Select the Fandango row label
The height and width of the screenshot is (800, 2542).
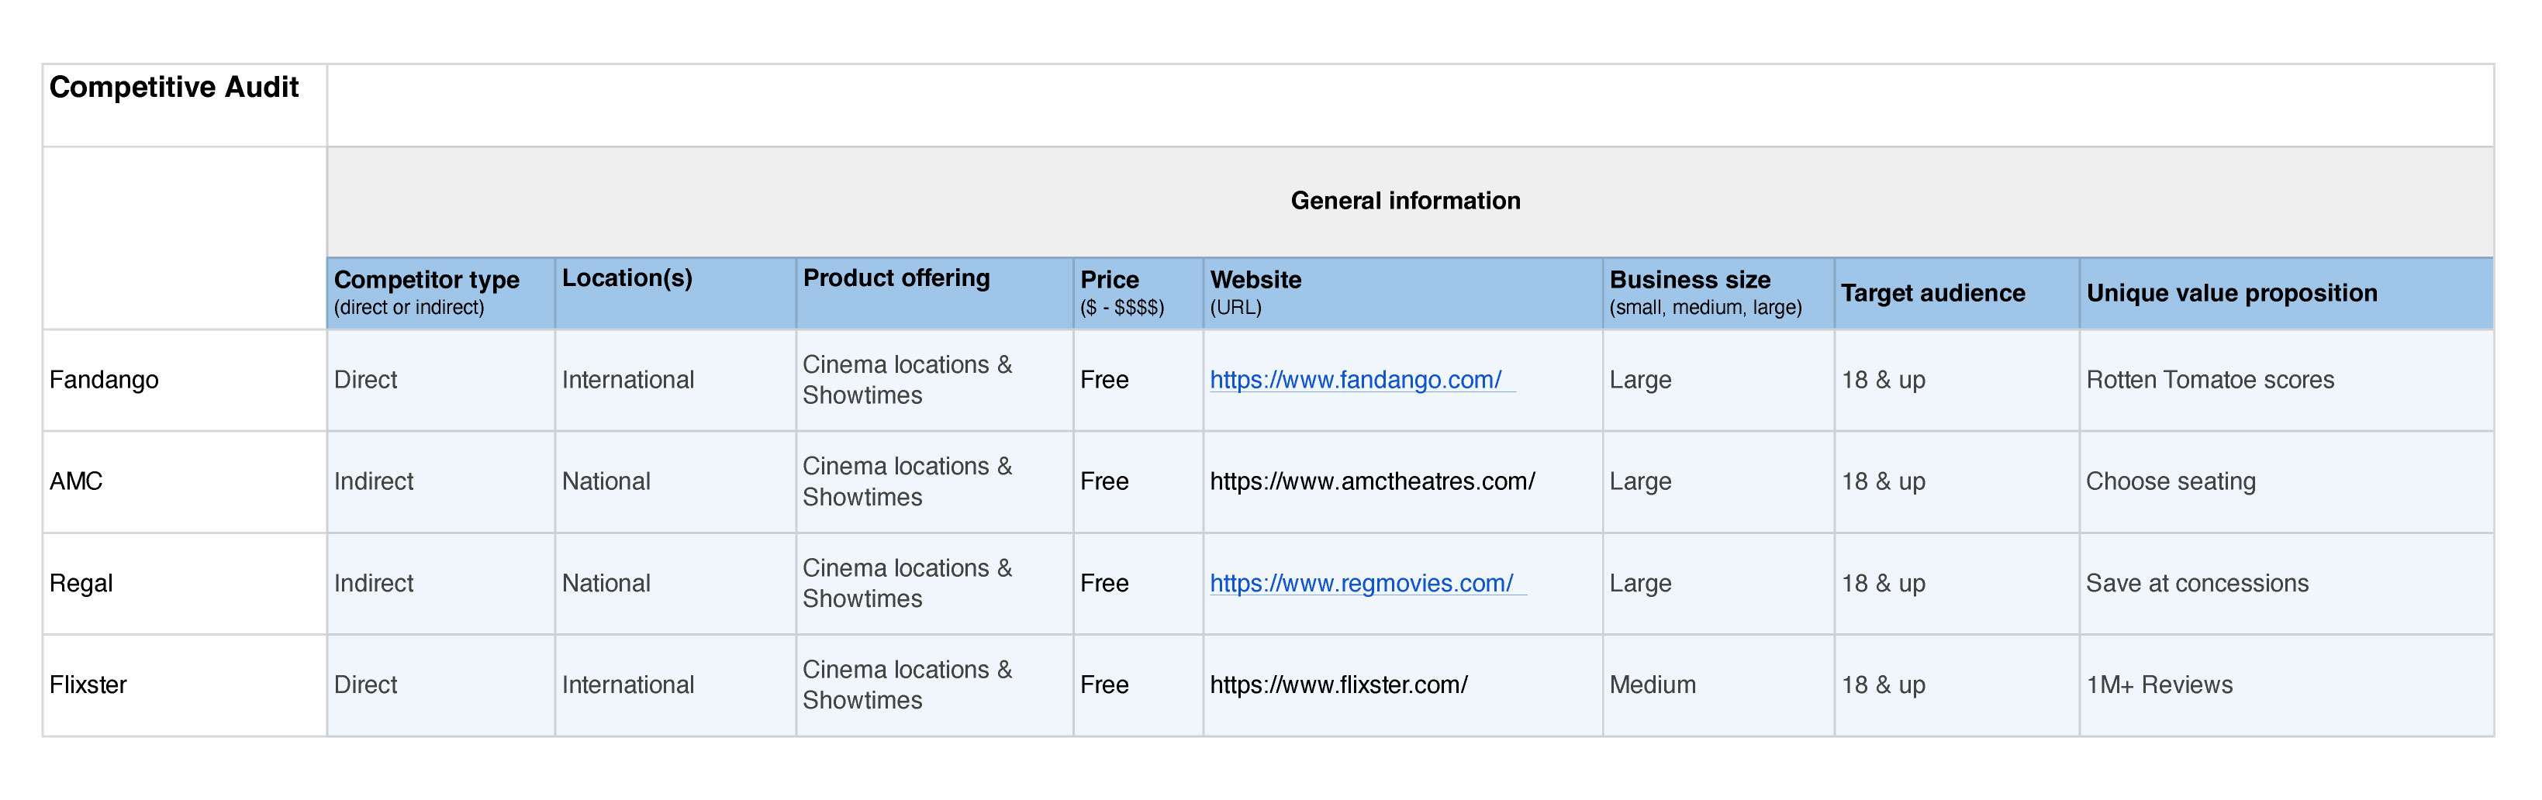(104, 380)
